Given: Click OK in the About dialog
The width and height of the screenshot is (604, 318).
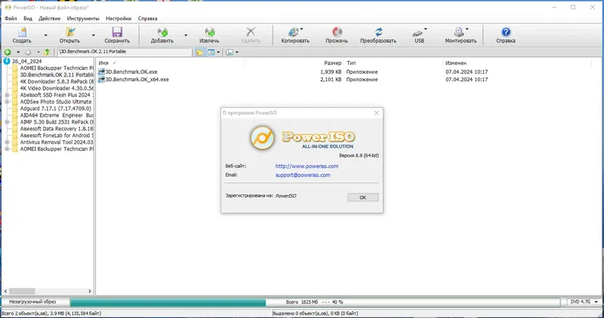Looking at the screenshot, I should [x=363, y=197].
